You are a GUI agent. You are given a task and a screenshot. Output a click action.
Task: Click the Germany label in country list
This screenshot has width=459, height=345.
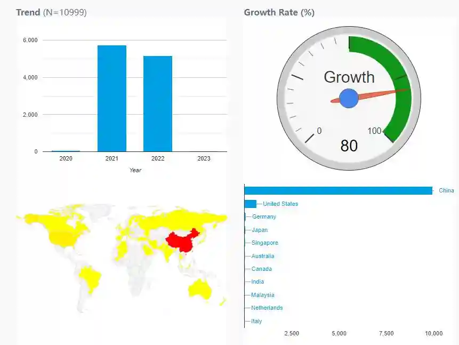coord(264,217)
